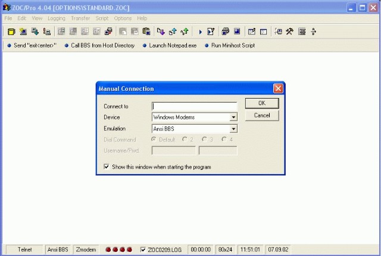381x256 pixels.
Task: Open the Transfer menu
Action: point(80,18)
